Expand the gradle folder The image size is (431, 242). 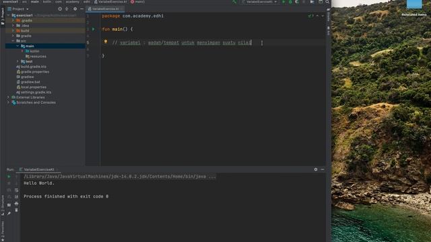(x=13, y=36)
